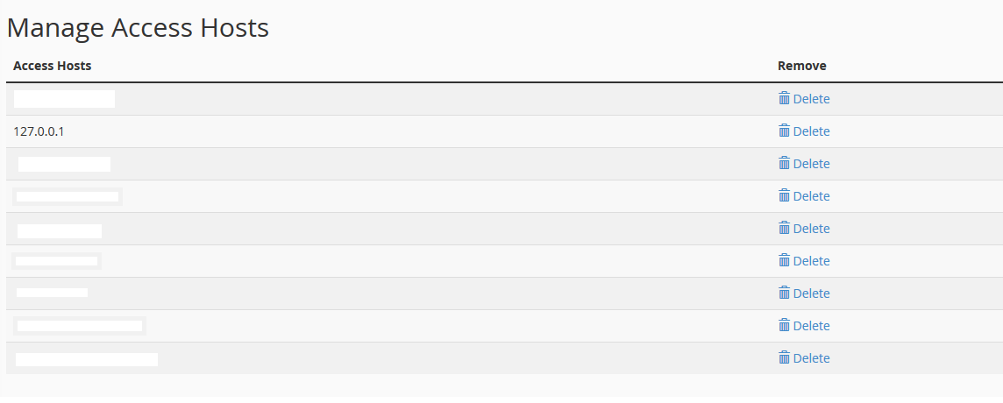Click the Delete link text for 127.0.0.1
Screen dimensions: 1003x403
pyautogui.click(x=811, y=131)
